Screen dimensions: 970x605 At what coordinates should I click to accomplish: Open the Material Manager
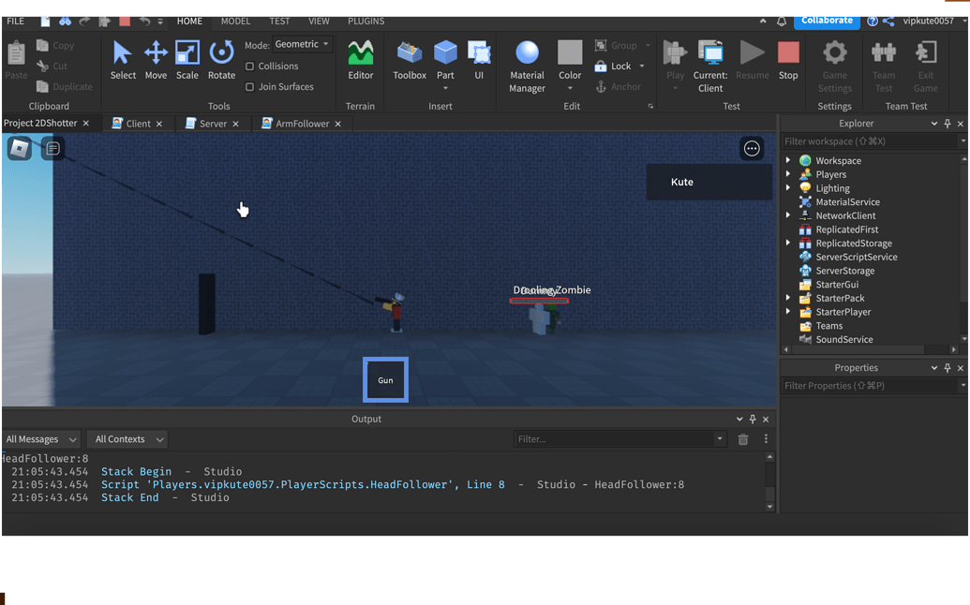pyautogui.click(x=527, y=60)
